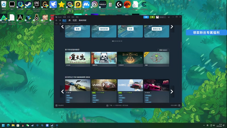Open the 查看 menu in Steam
The width and height of the screenshot is (227, 128).
point(64,17)
